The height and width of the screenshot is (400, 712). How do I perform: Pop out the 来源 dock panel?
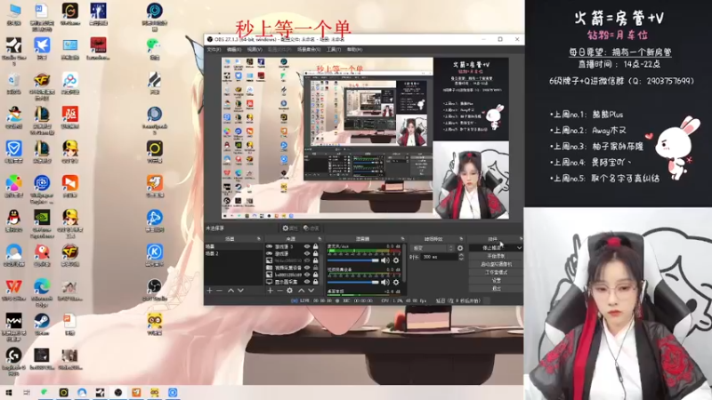coord(320,238)
